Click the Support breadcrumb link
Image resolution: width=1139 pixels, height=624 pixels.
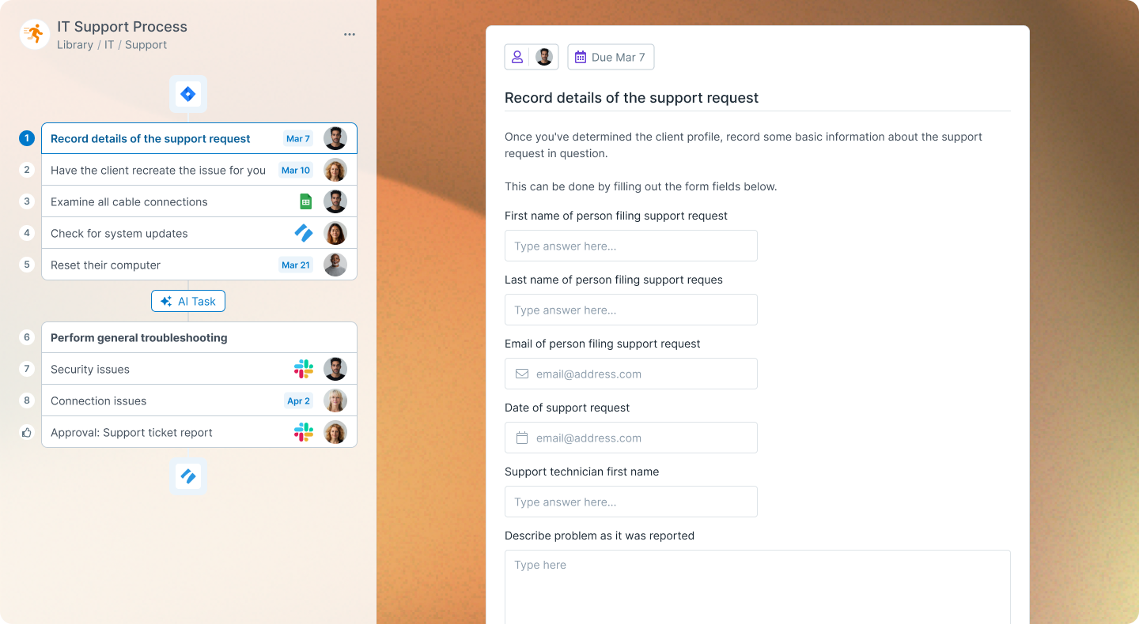(146, 45)
